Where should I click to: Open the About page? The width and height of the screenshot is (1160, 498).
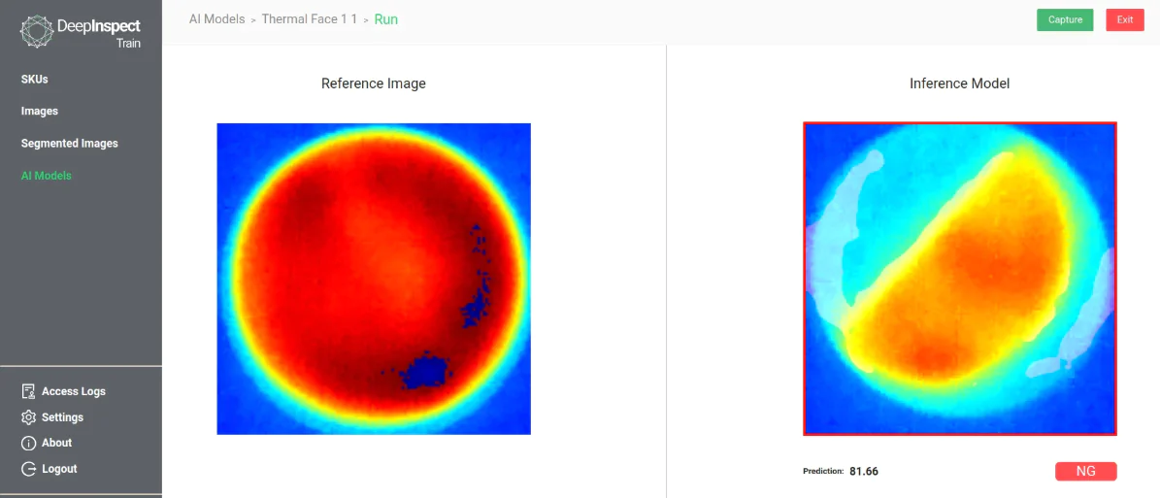point(56,443)
